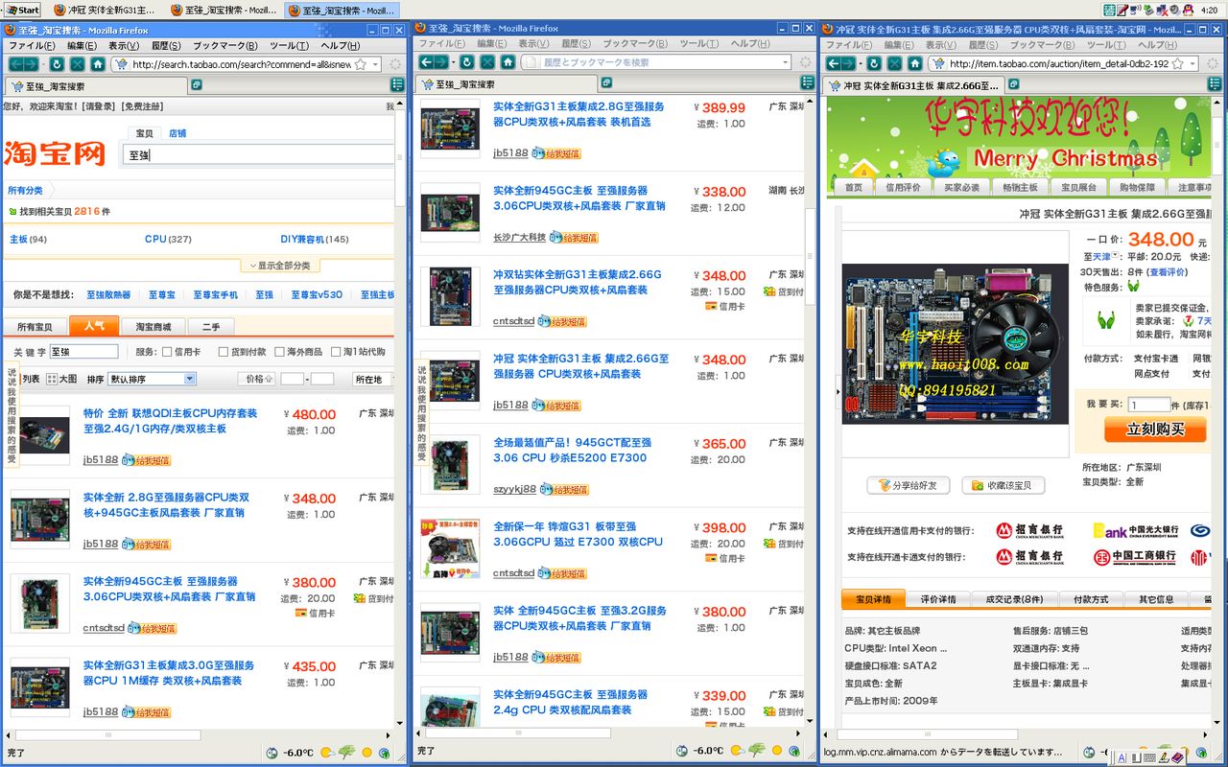Viewport: 1228px width, 767px height.
Task: Open the ファイル menu in the left window
Action: [31, 45]
